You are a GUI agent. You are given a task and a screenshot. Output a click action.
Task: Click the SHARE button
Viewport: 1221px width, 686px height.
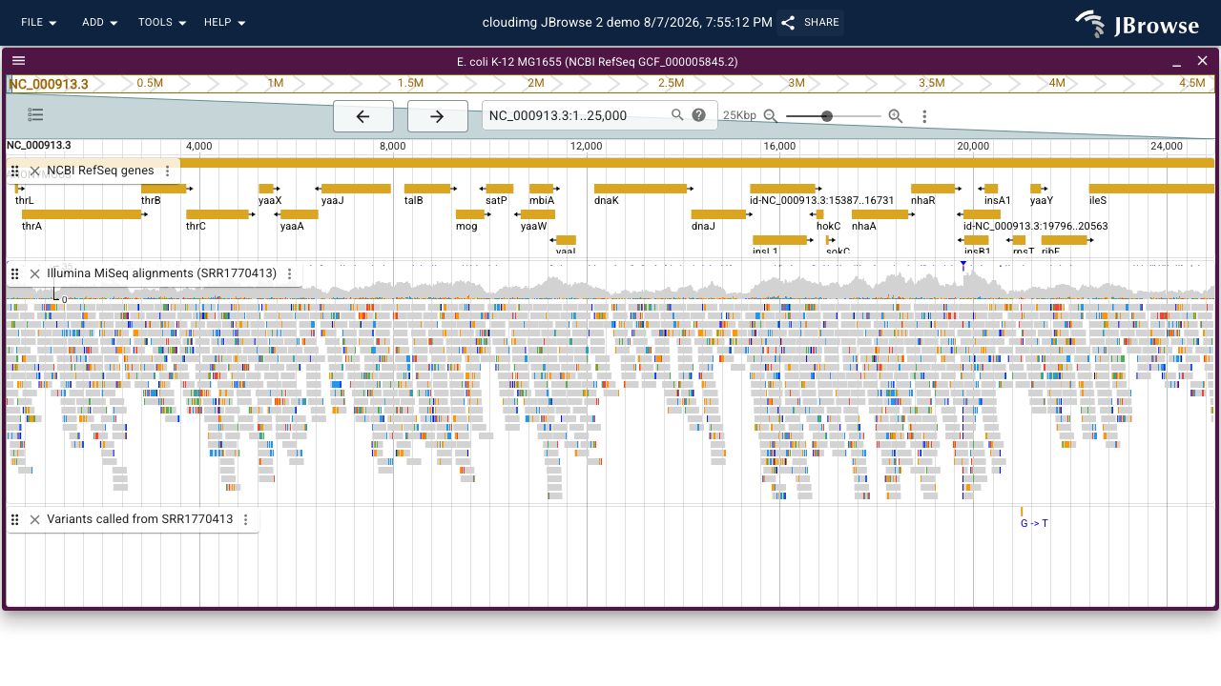[x=811, y=23]
